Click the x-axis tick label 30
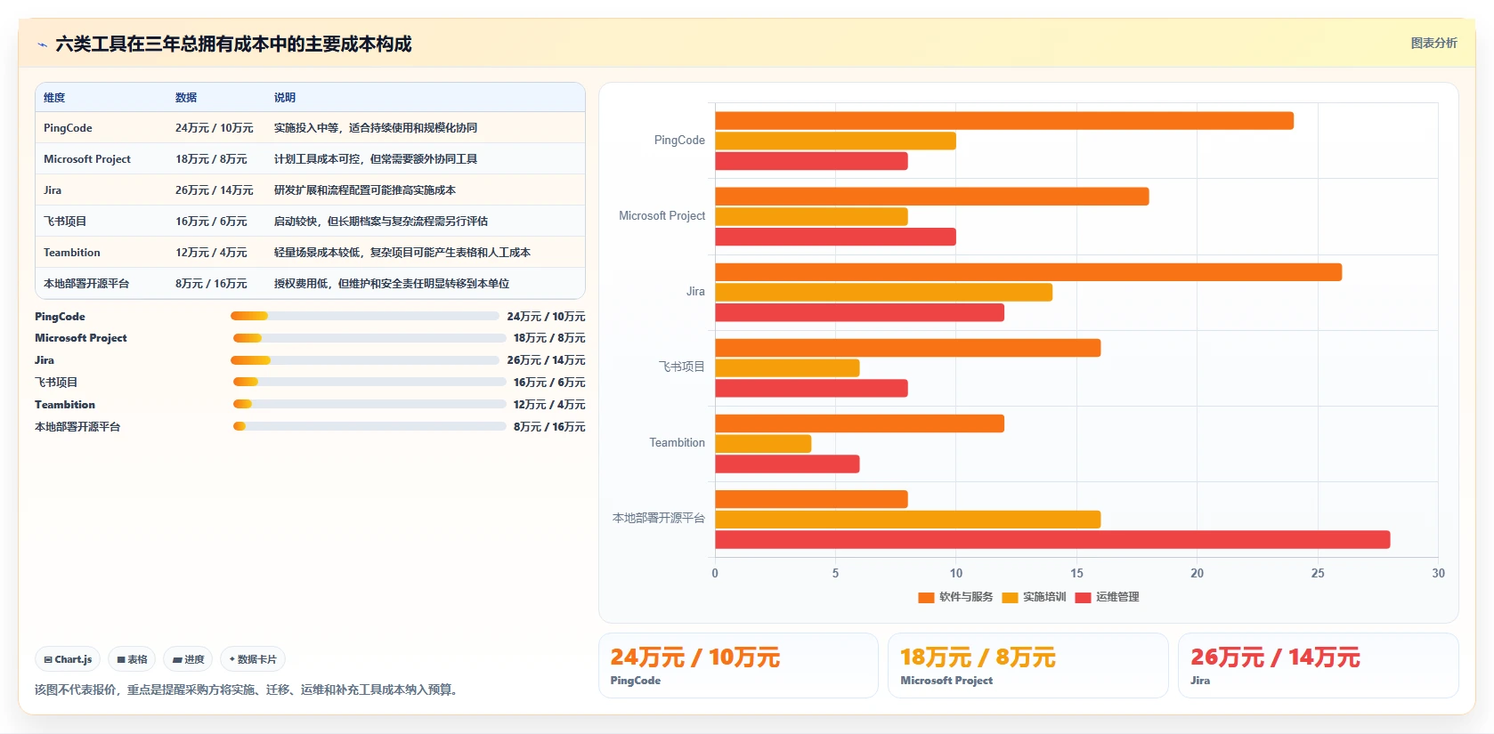Screen dimensions: 1494x734 click(1438, 574)
